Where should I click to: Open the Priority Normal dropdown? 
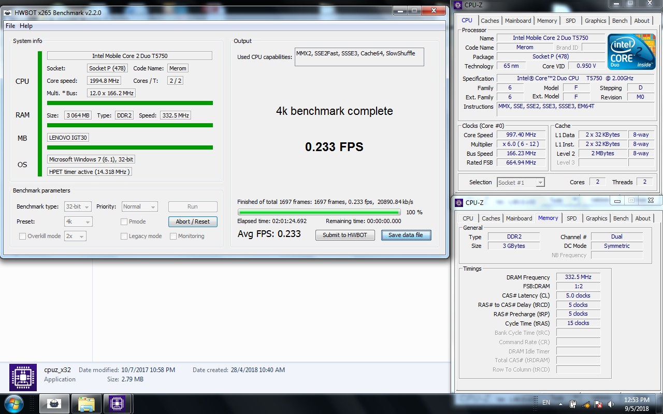click(x=139, y=206)
